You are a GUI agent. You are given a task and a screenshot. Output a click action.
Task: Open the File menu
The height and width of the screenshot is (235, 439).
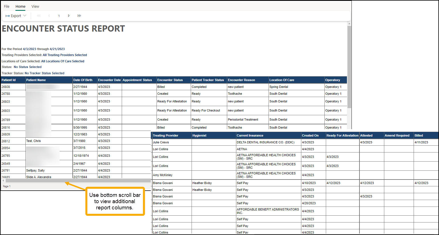point(7,6)
